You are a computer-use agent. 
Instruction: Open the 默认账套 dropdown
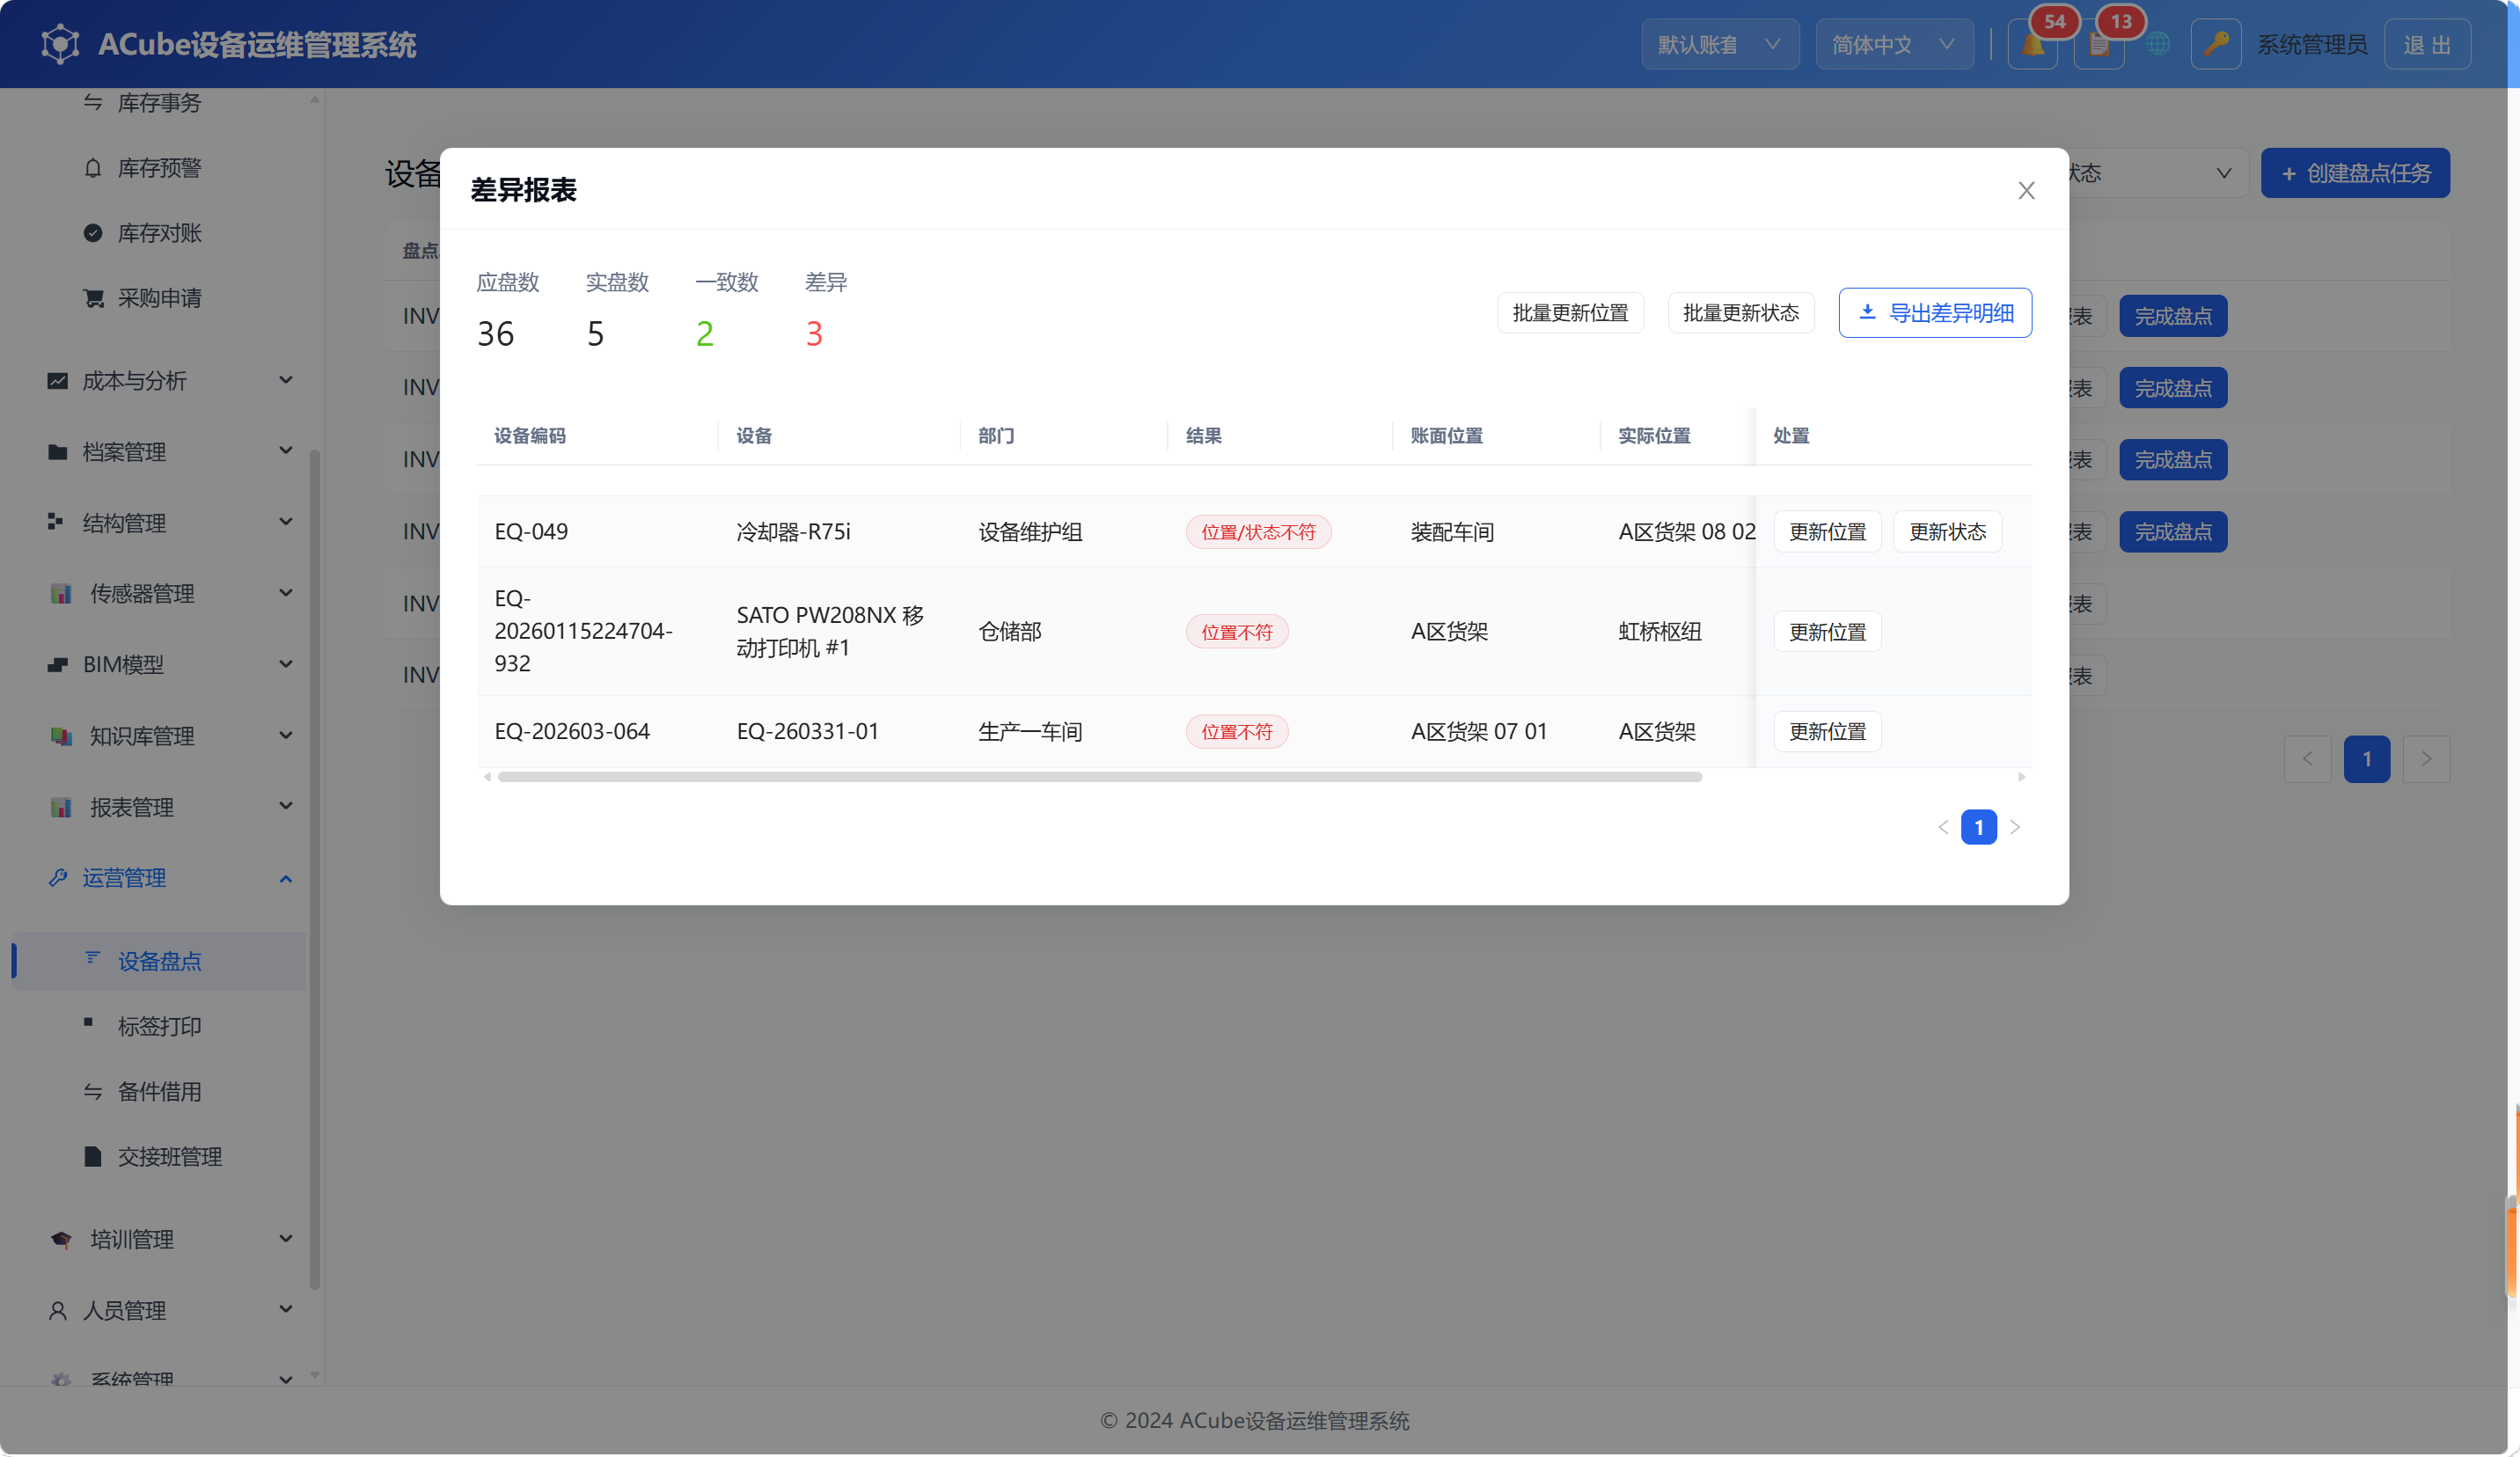point(1720,45)
